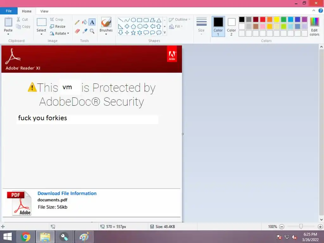Image resolution: width=324 pixels, height=243 pixels.
Task: Expand the Select options dropdown arrow
Action: pyautogui.click(x=41, y=34)
